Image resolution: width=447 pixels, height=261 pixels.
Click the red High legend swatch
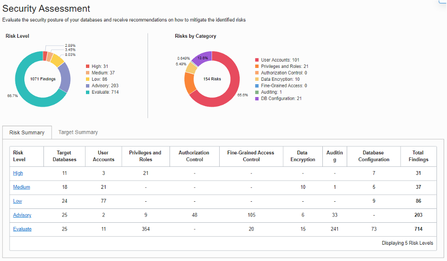(88, 66)
